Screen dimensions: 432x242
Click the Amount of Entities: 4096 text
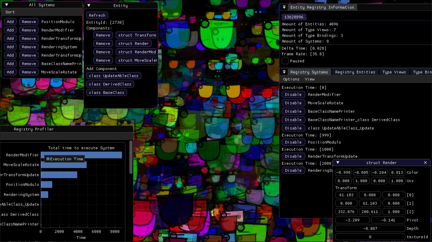click(x=310, y=24)
